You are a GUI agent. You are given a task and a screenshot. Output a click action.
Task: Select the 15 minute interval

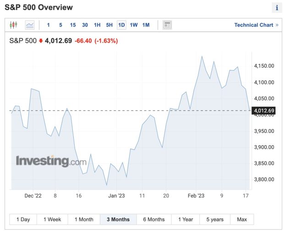[73, 25]
